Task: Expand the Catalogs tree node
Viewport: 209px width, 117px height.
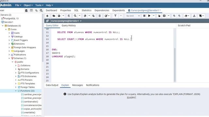Action: (x=9, y=36)
